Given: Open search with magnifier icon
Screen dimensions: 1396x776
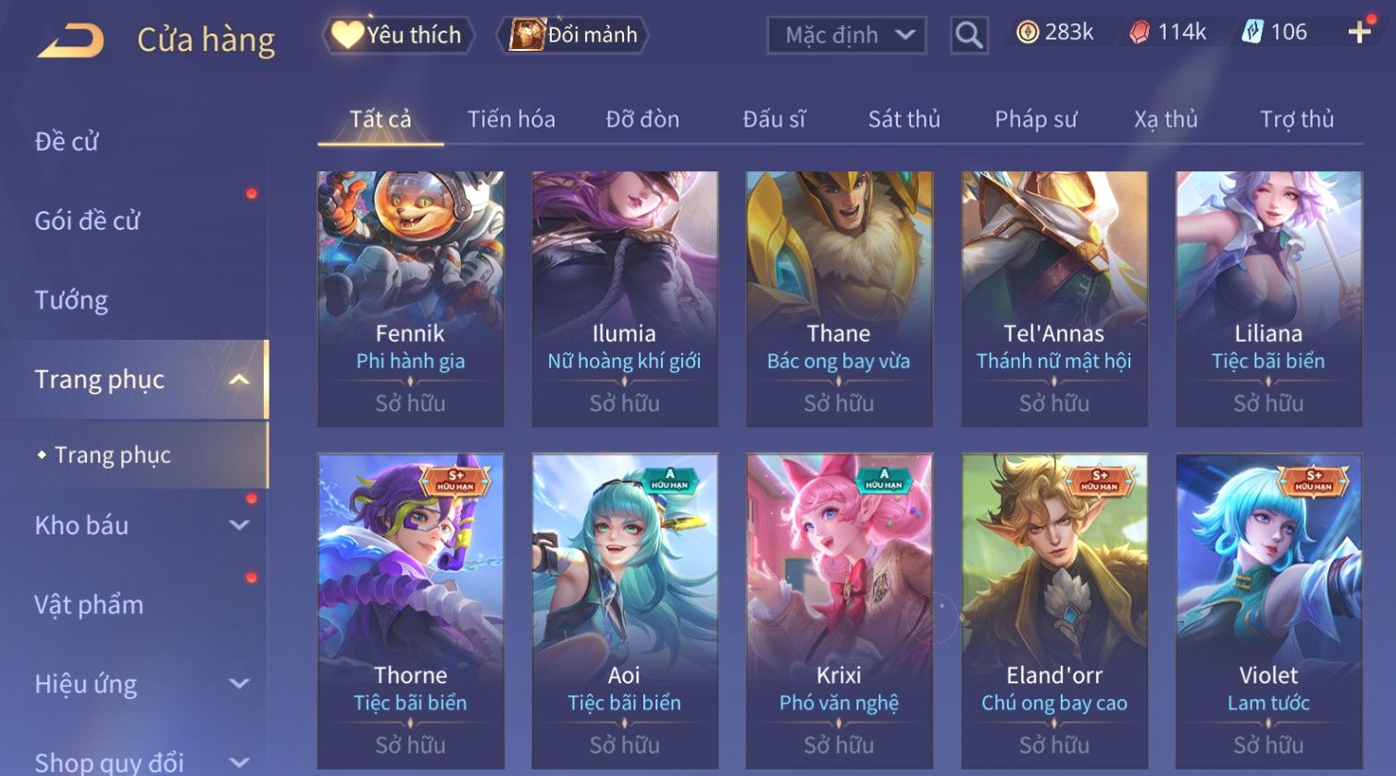Looking at the screenshot, I should click(x=968, y=35).
